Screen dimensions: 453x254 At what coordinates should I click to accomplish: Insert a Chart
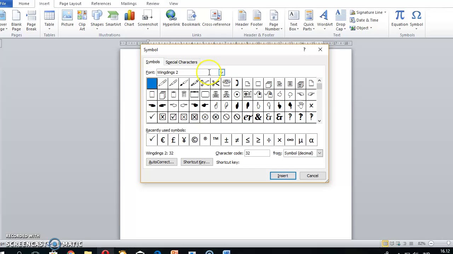tap(129, 18)
